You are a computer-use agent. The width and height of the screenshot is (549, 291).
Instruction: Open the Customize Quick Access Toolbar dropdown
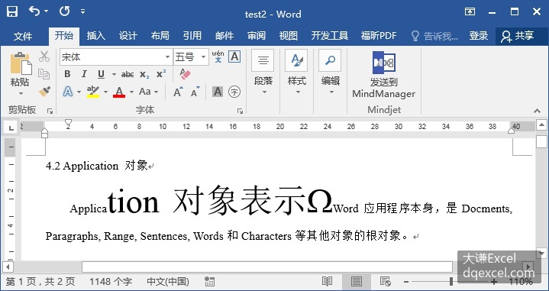tap(82, 11)
